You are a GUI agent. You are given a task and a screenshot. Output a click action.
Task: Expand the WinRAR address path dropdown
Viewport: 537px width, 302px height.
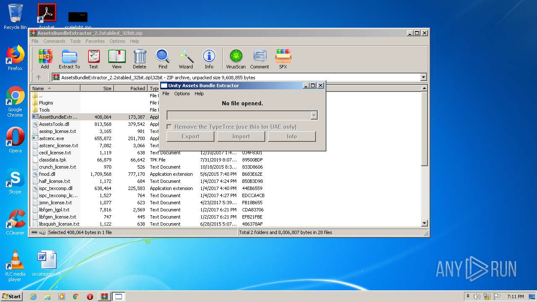click(x=423, y=77)
